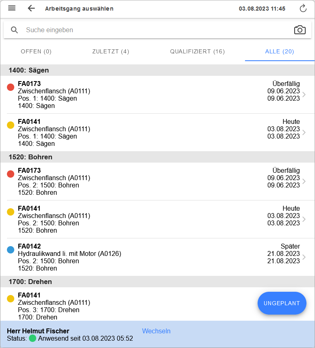Click the Wechseln link

pyautogui.click(x=156, y=331)
